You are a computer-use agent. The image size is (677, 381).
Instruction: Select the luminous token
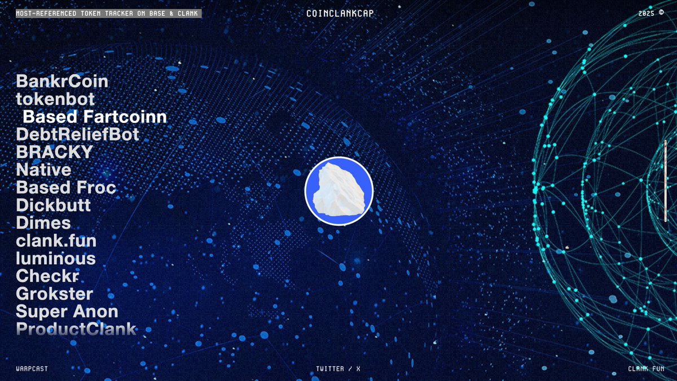tap(56, 258)
